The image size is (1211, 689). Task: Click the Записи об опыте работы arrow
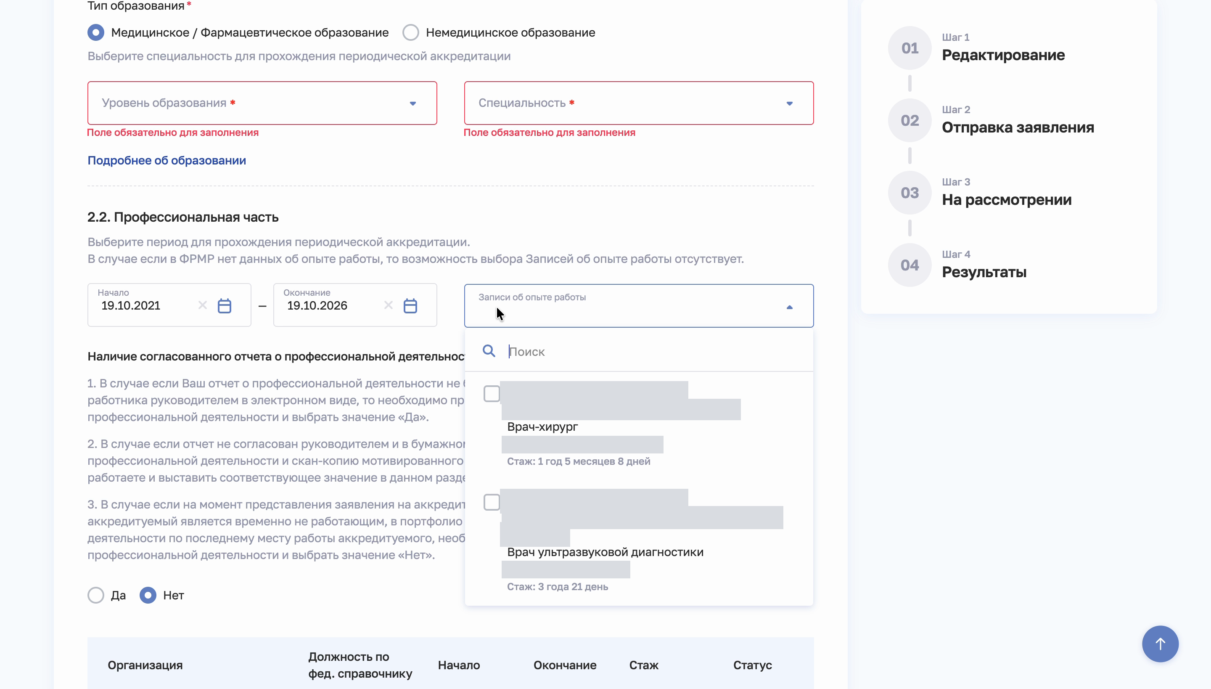[790, 307]
